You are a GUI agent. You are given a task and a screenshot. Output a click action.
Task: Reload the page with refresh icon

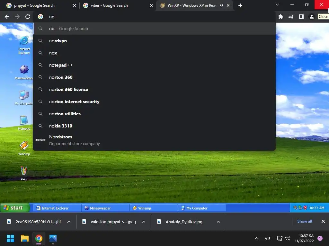coord(28,17)
